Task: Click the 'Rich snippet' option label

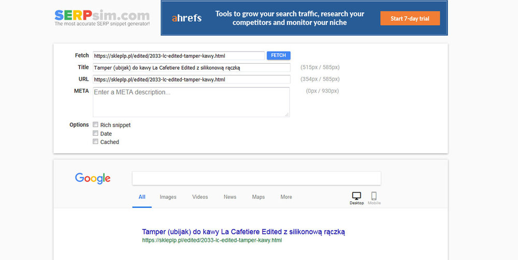Action: coord(116,125)
